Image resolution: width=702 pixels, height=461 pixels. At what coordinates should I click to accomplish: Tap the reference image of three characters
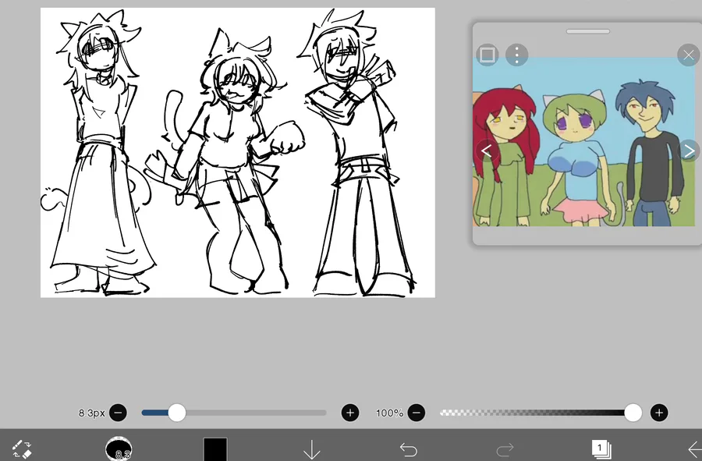pyautogui.click(x=584, y=142)
